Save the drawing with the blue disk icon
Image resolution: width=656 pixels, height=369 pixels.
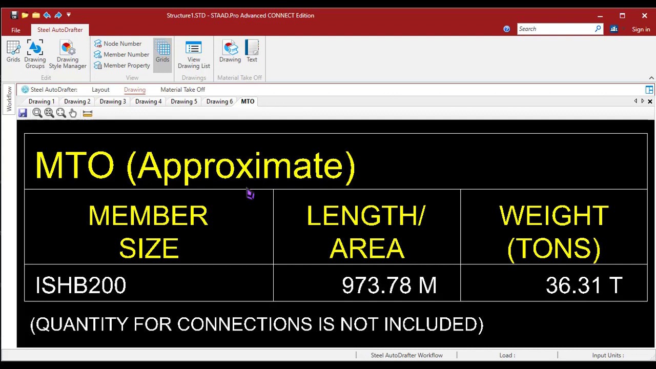pyautogui.click(x=23, y=113)
